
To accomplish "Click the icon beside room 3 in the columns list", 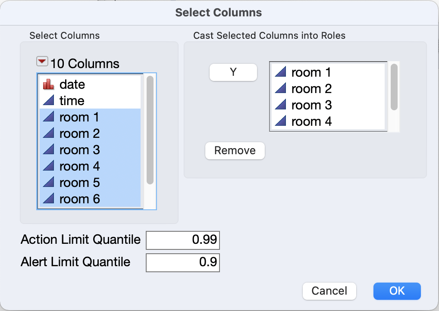I will [x=48, y=150].
